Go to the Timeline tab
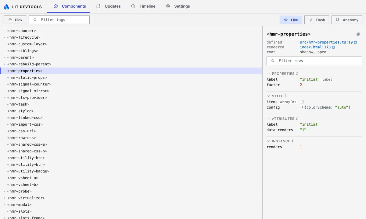 (143, 6)
